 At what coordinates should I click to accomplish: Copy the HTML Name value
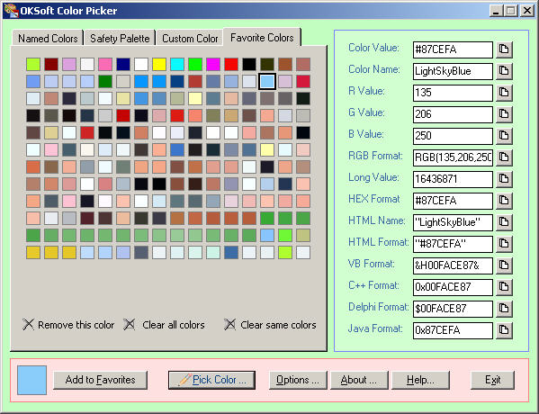click(504, 222)
